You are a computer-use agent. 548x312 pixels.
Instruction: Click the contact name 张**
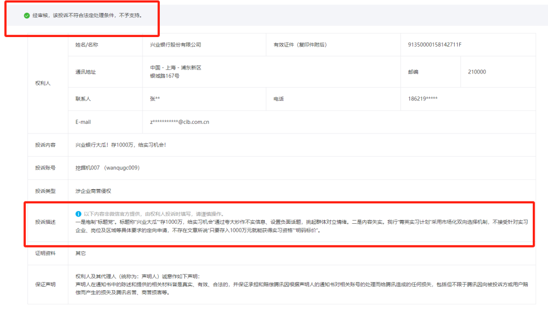[x=155, y=99]
